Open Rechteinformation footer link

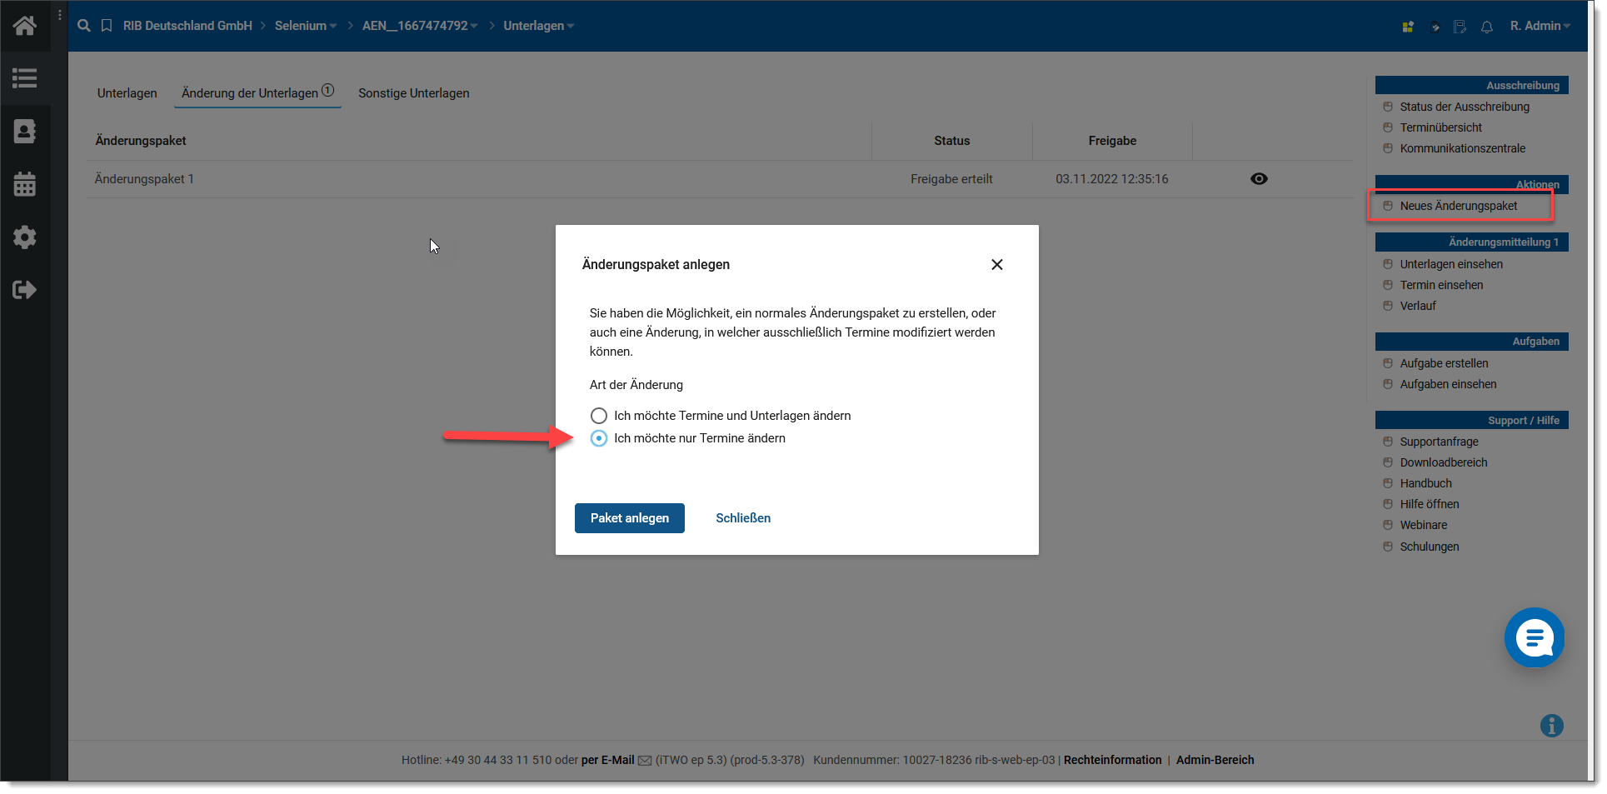[x=1112, y=760]
